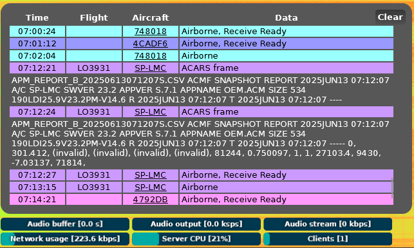The image size is (414, 248).
Task: Click flight LO3931 in 07:12:24 row
Action: coord(94,112)
